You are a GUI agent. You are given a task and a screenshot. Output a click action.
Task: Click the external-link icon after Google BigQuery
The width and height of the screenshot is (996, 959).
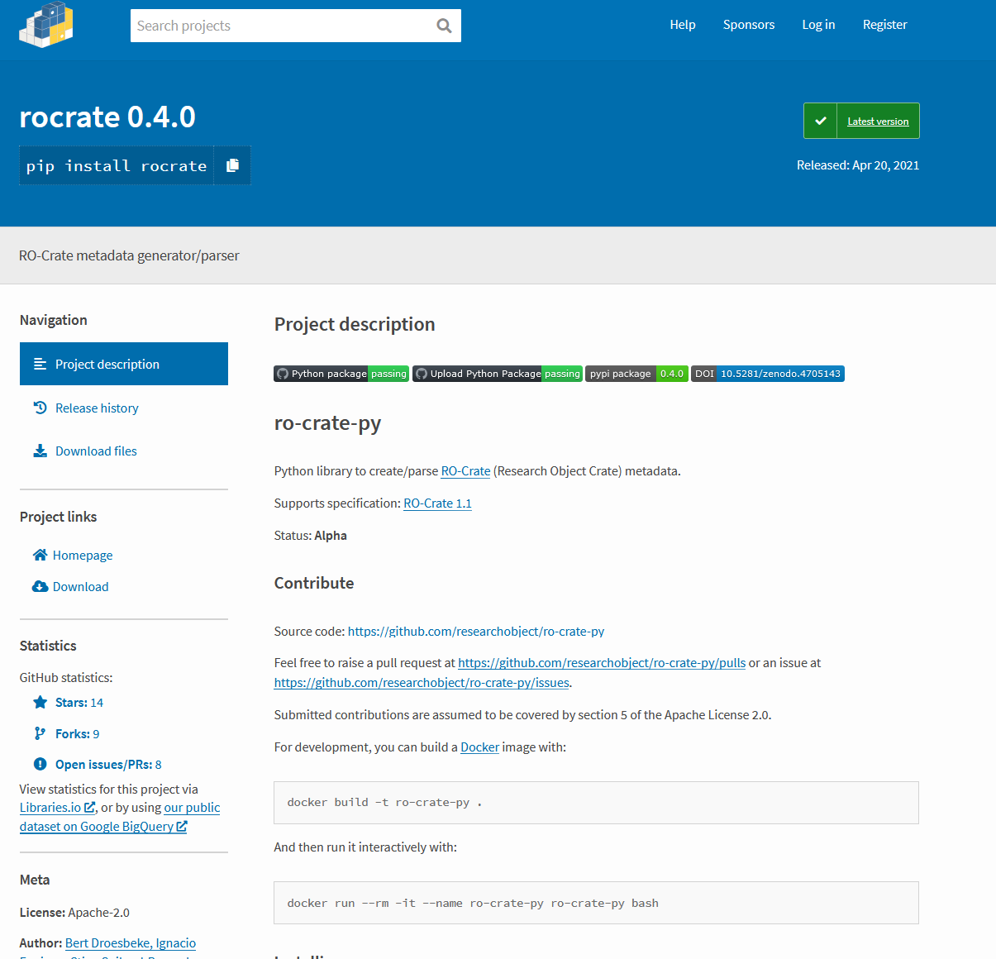point(182,826)
